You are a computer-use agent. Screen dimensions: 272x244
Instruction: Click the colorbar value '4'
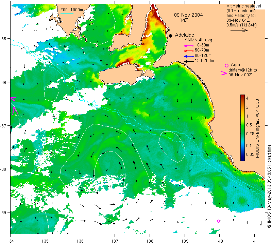pos(247,98)
